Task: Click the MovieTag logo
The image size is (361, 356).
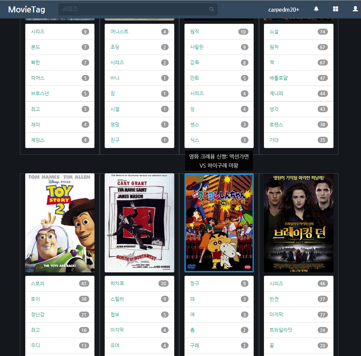Action: coord(26,9)
